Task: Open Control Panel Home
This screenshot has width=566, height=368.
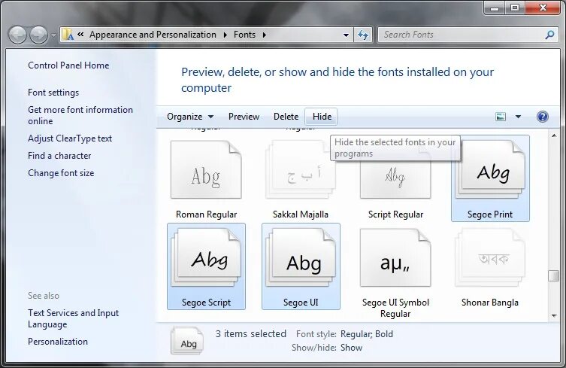Action: click(68, 65)
